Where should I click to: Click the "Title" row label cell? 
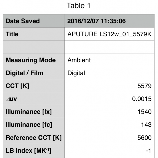[34, 34]
